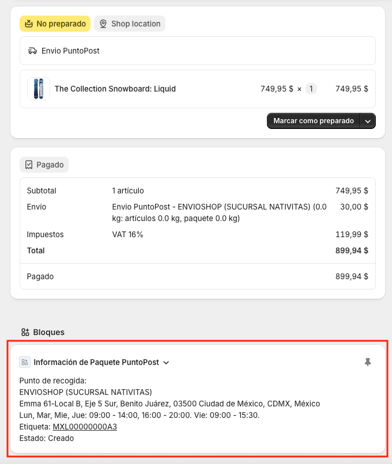Click the Pagado status badge
Image resolution: width=392 pixels, height=464 pixels.
point(44,165)
